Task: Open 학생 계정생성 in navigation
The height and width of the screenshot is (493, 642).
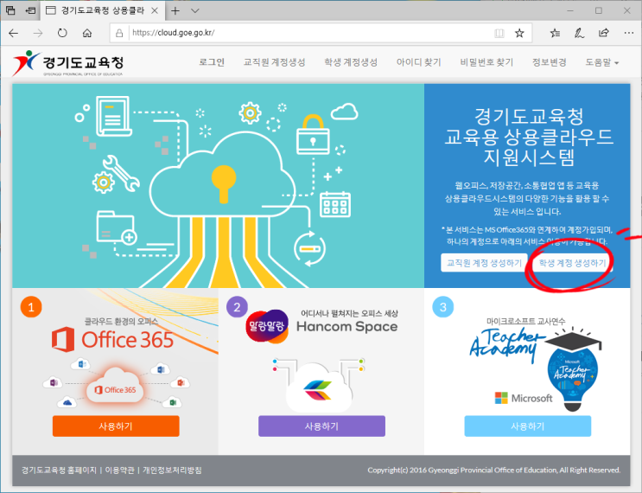Action: click(351, 62)
